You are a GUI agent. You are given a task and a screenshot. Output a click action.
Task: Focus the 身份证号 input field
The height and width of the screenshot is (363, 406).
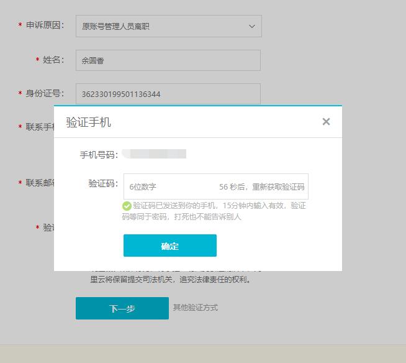(x=168, y=94)
